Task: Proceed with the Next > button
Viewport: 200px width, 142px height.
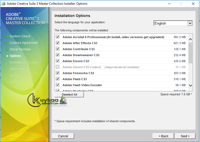Action: tap(185, 136)
